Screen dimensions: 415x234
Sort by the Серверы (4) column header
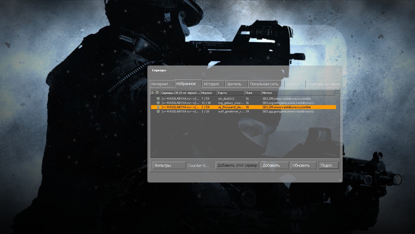[180, 93]
